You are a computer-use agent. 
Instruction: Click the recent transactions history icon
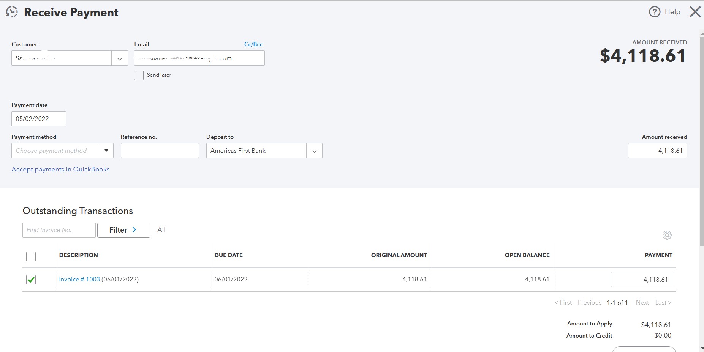(x=12, y=12)
